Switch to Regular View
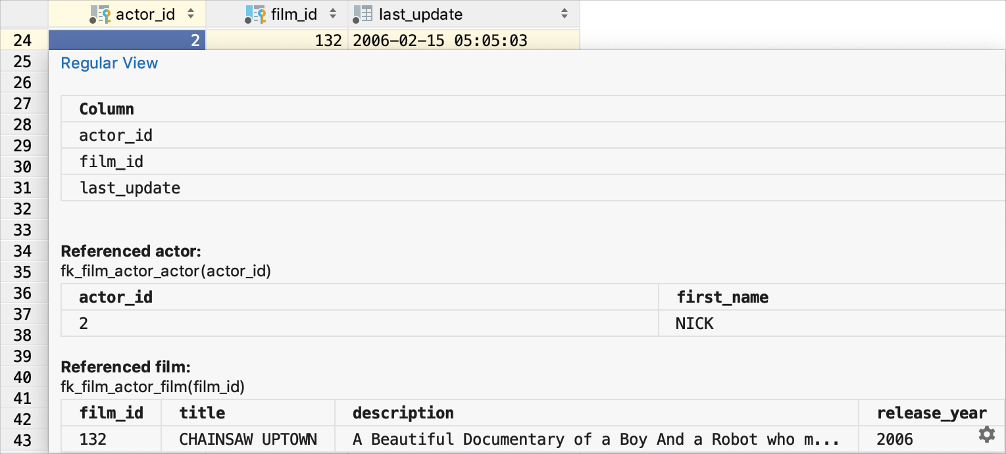 pyautogui.click(x=109, y=63)
